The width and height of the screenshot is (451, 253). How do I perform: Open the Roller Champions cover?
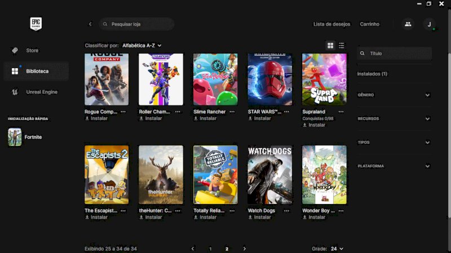(x=161, y=79)
